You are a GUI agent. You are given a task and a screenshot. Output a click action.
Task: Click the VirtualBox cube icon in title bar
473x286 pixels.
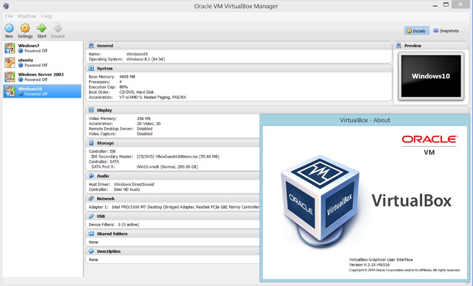6,6
